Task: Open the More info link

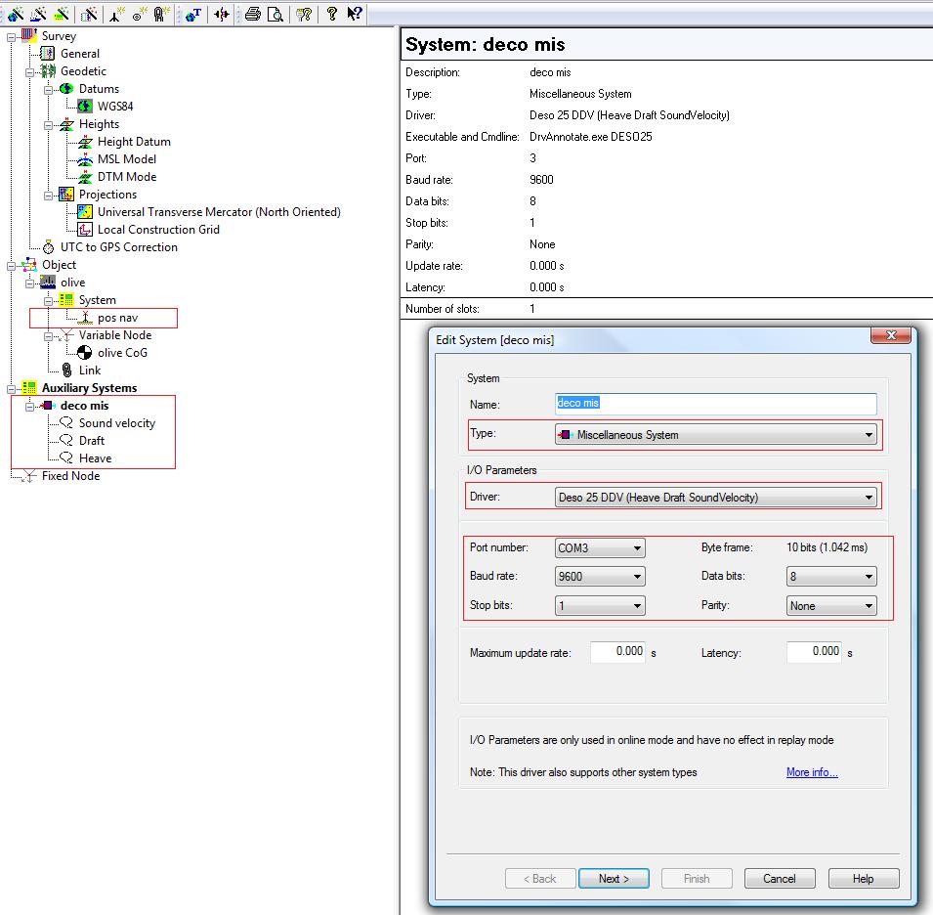Action: (812, 772)
